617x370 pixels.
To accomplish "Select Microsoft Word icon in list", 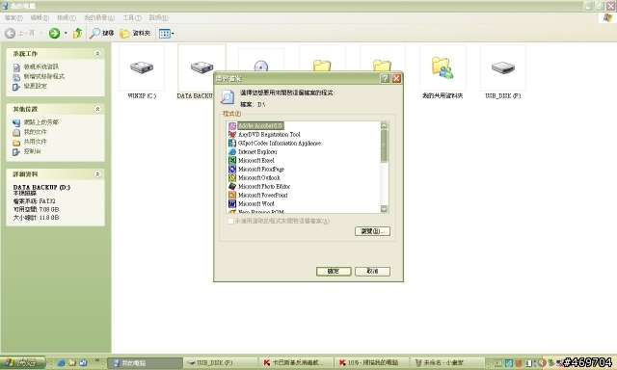I will pos(232,203).
